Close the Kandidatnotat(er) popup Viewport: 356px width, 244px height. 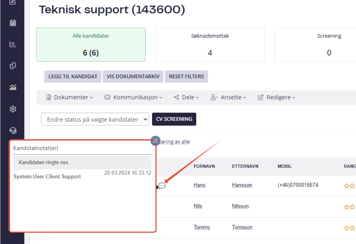click(x=155, y=141)
